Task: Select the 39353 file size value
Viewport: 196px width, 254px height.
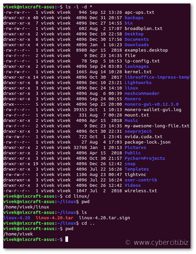Action: click(80, 110)
